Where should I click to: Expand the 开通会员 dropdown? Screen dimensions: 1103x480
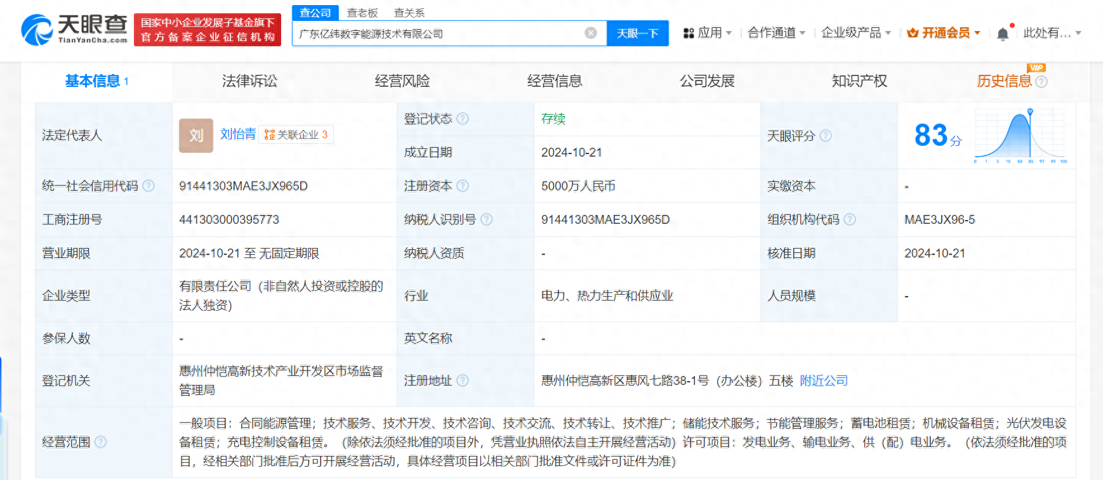(977, 33)
